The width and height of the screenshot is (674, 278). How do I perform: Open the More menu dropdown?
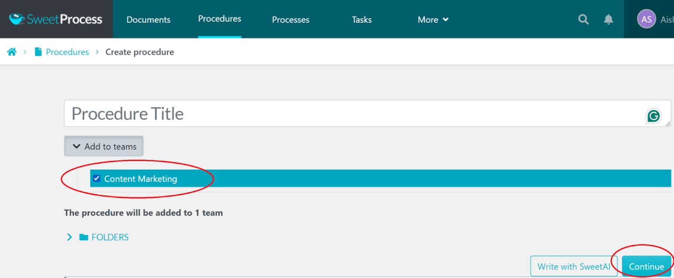[433, 20]
